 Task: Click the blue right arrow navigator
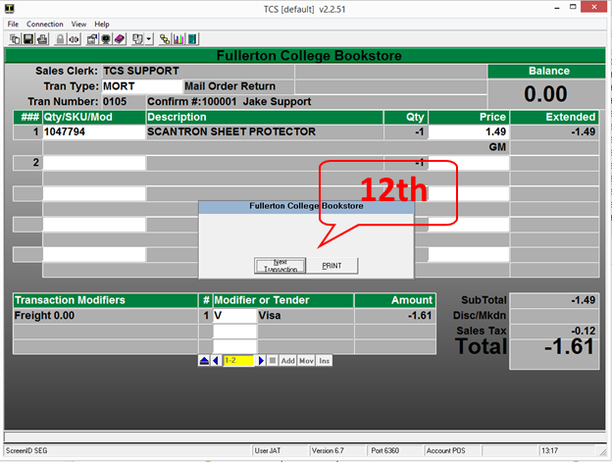coord(261,361)
